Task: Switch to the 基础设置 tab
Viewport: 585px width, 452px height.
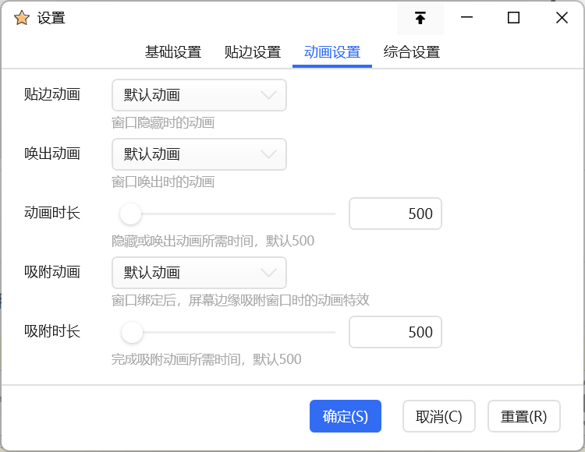Action: point(173,52)
